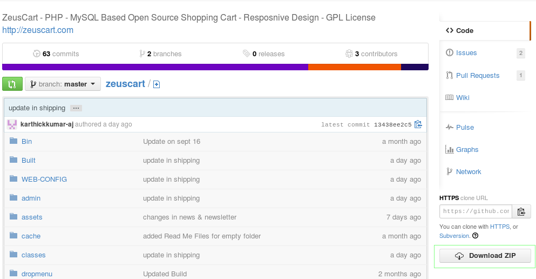Click the 'update in shipping' commit title

(x=37, y=108)
